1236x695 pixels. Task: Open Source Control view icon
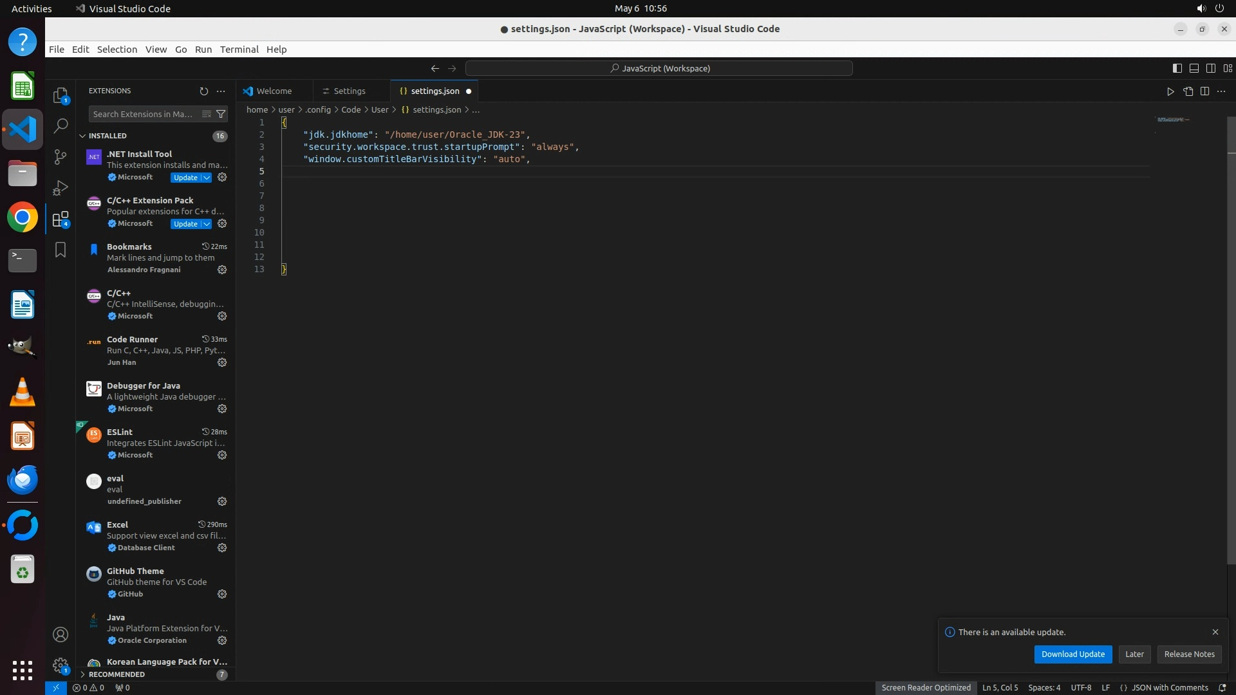click(61, 157)
